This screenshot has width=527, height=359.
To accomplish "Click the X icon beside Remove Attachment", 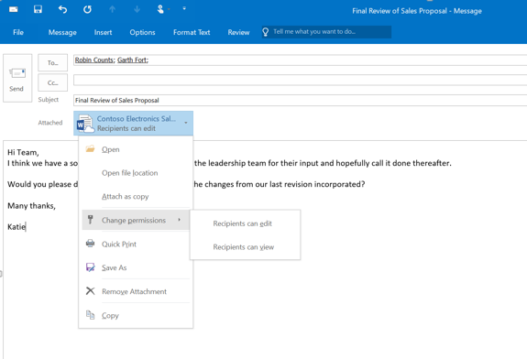I will 90,291.
